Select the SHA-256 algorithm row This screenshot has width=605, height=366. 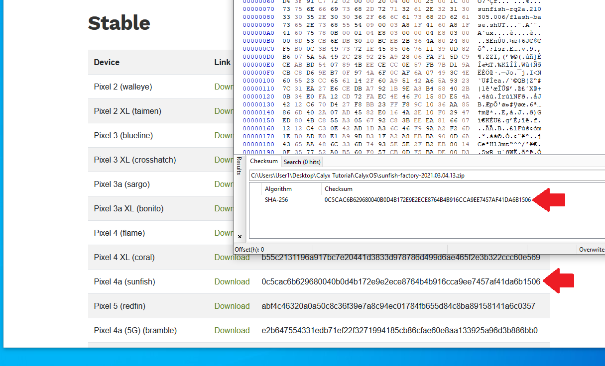coord(276,200)
